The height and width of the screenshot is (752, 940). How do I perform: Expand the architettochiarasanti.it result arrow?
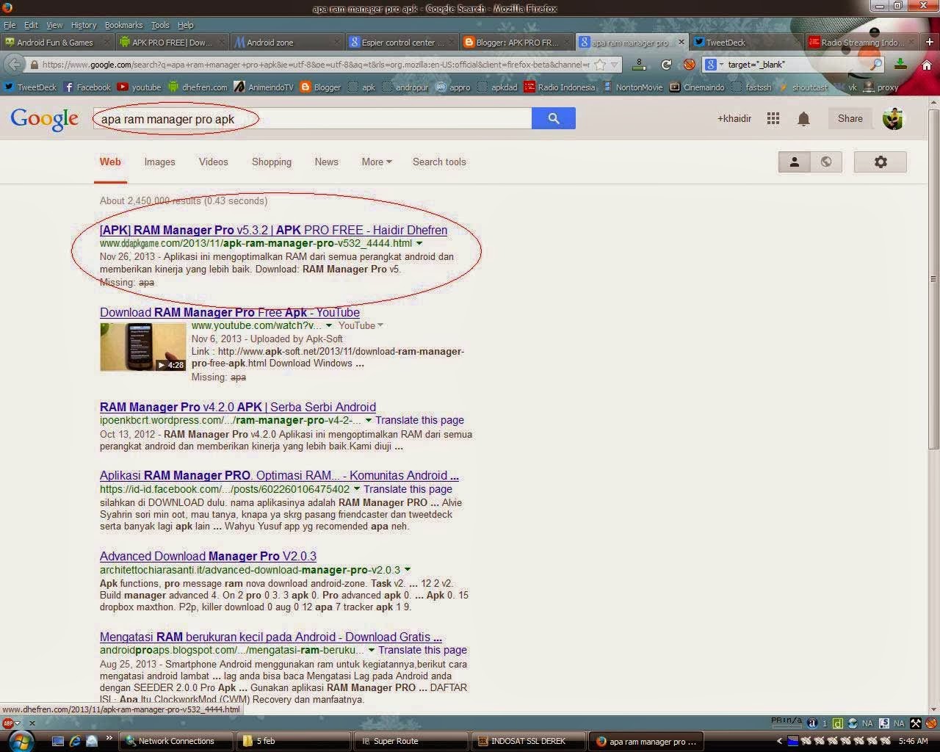(408, 570)
